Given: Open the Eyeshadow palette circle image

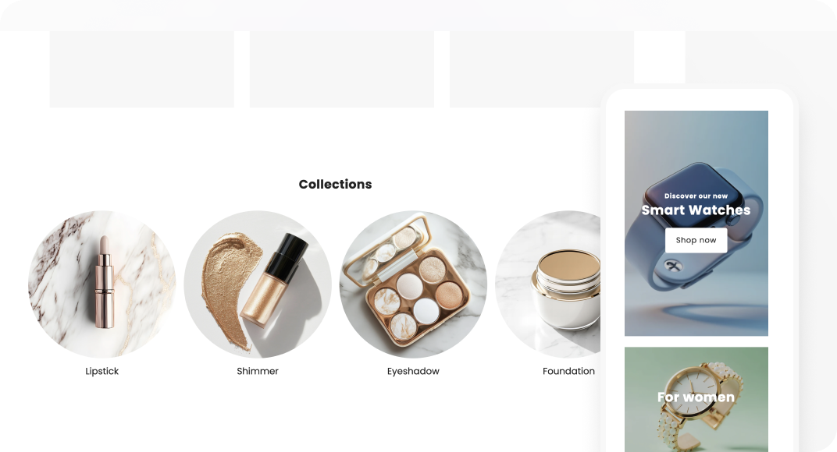Looking at the screenshot, I should pyautogui.click(x=413, y=284).
